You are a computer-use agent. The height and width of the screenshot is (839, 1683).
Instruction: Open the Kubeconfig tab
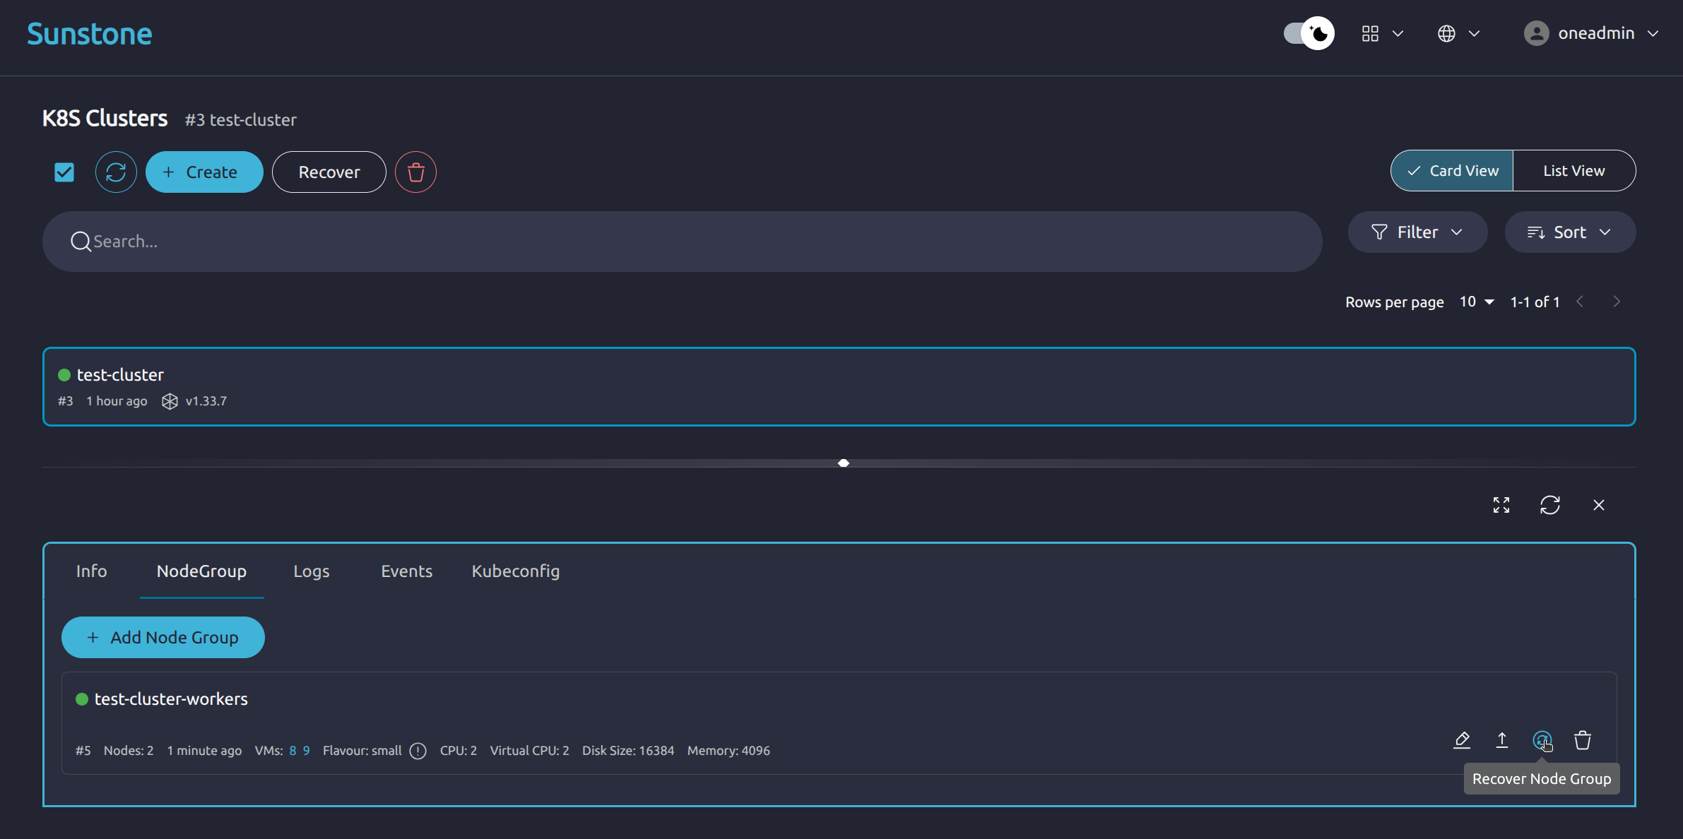click(x=516, y=571)
